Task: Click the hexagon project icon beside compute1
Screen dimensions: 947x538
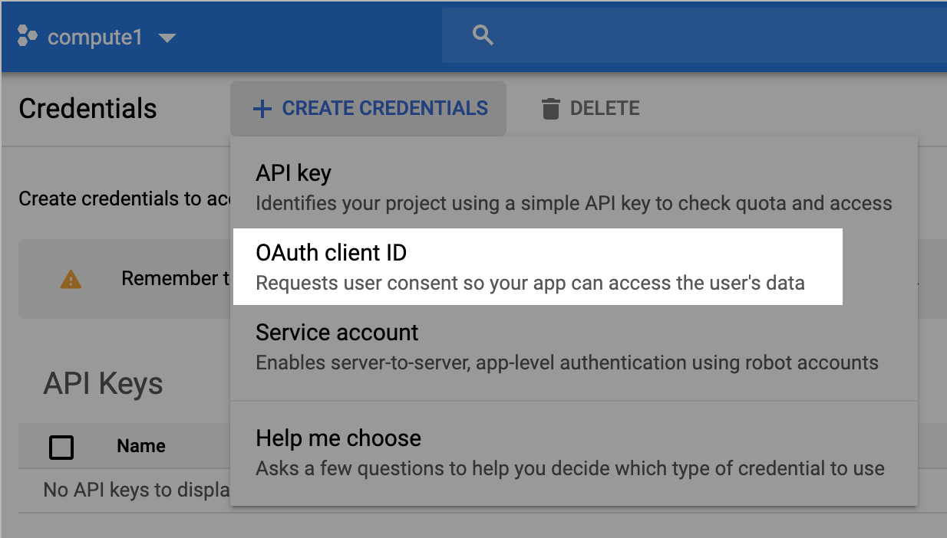Action: click(27, 36)
